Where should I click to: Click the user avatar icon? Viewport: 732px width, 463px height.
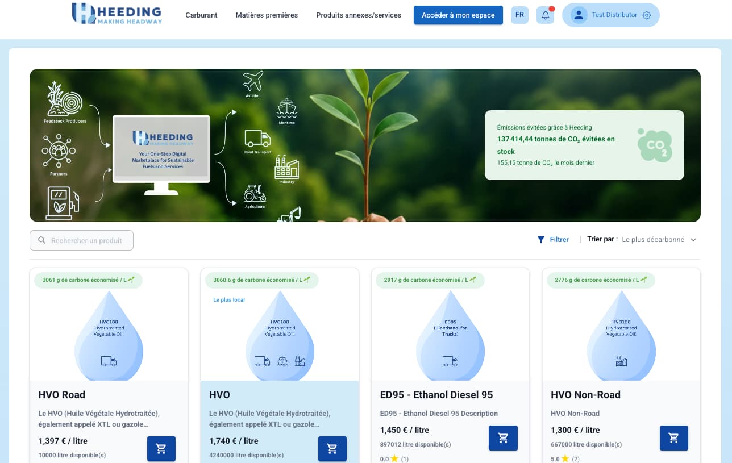click(579, 15)
